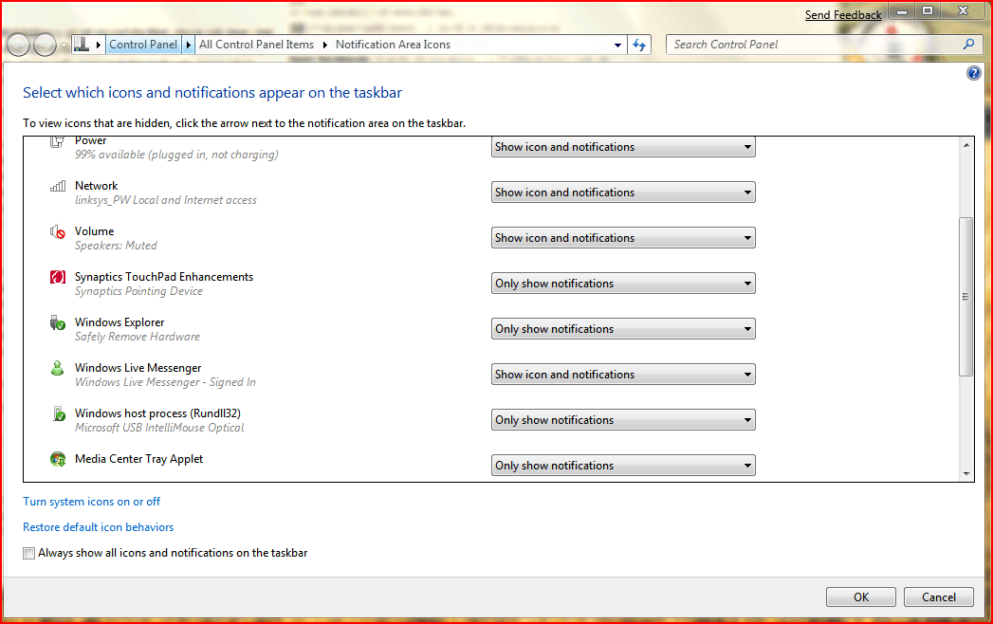993x624 pixels.
Task: Click Media Center Tray Applet text
Action: click(x=138, y=459)
